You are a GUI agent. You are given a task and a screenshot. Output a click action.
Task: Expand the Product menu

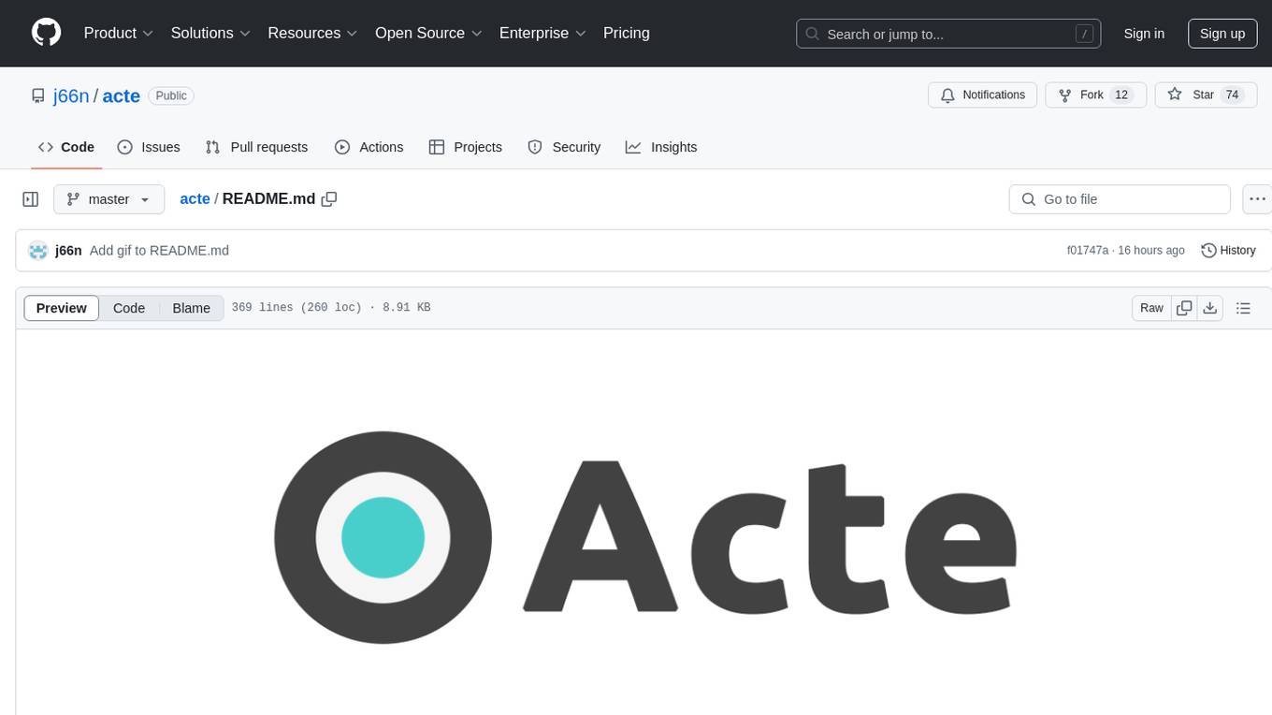(x=119, y=33)
